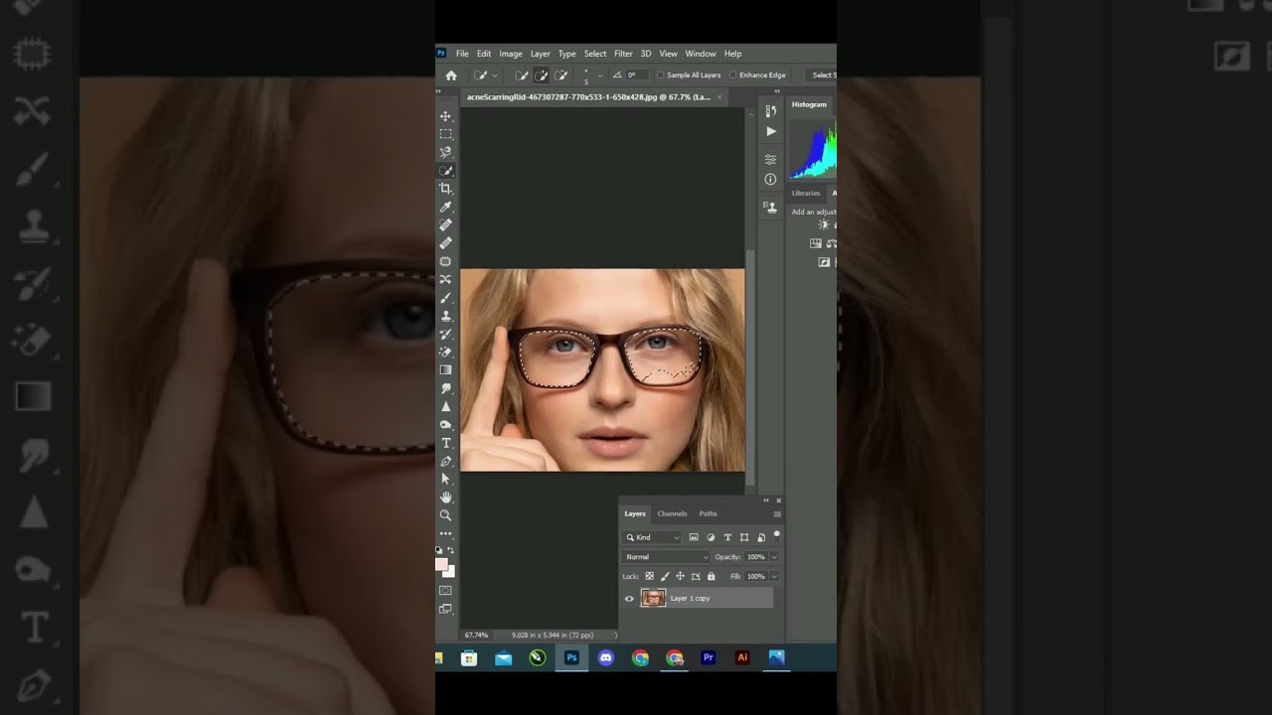This screenshot has height=715, width=1272.
Task: Switch to the Paths tab
Action: (708, 513)
